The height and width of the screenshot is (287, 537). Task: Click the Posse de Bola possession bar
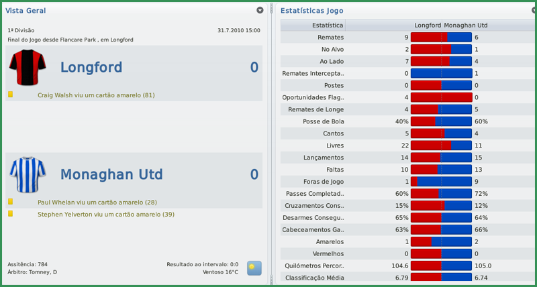coord(441,121)
